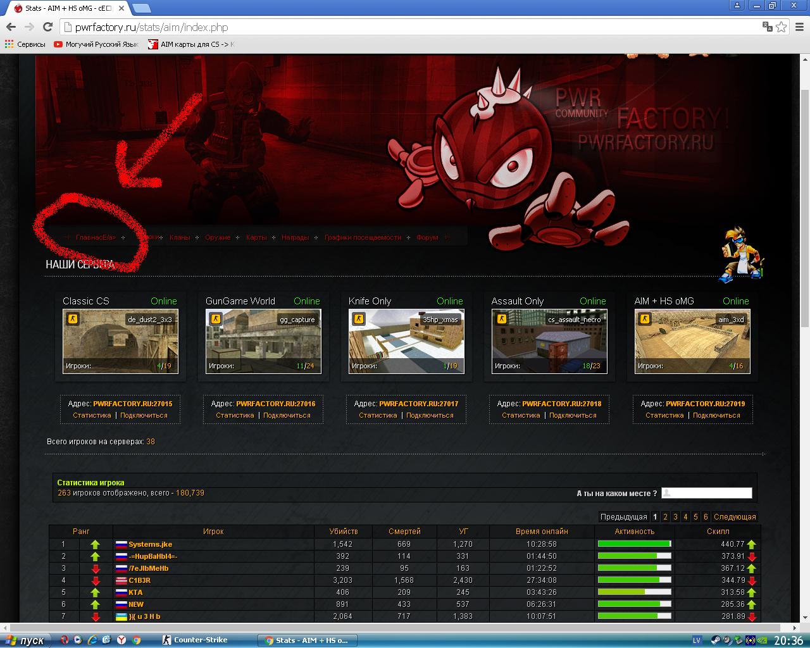The height and width of the screenshot is (648, 810).
Task: Open Статистика link for GunGame World server
Action: (235, 415)
